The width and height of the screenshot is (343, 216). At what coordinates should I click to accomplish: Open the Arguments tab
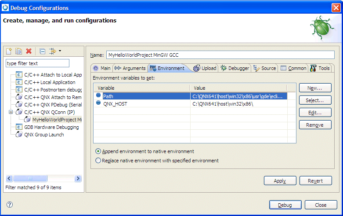(130, 68)
